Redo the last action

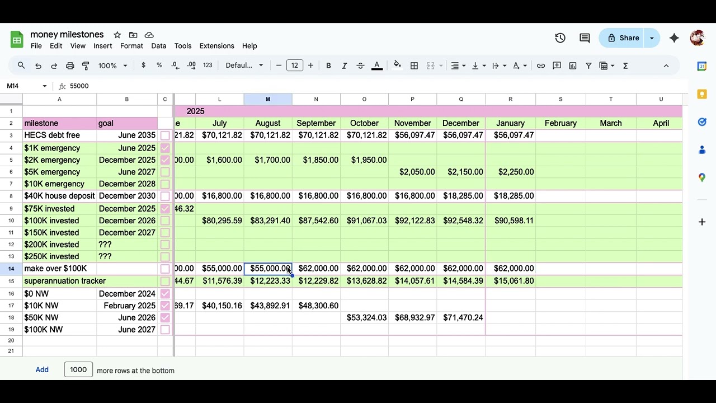click(x=54, y=65)
